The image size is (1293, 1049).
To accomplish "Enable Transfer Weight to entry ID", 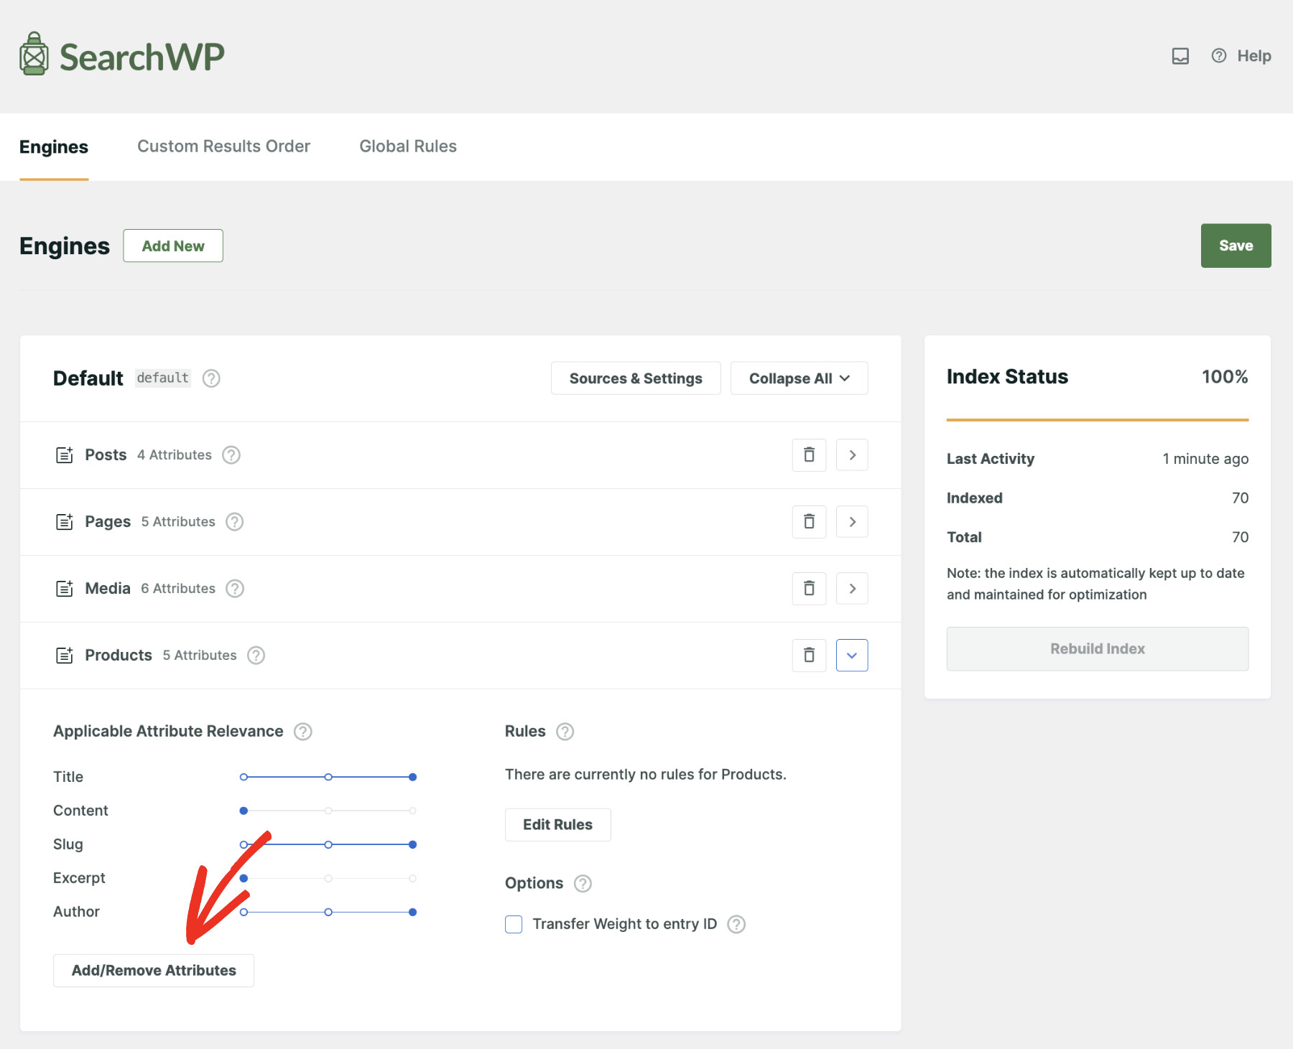I will coord(514,924).
